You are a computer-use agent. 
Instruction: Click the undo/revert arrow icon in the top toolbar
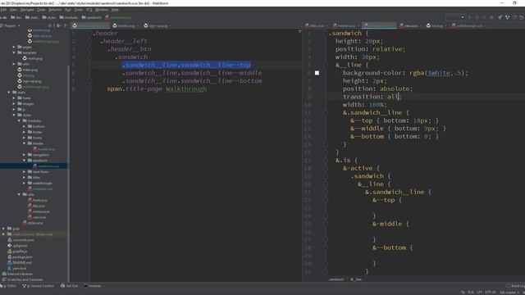point(522,17)
